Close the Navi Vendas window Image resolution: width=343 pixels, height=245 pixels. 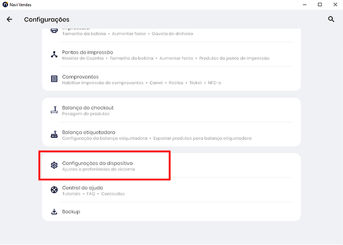click(x=335, y=5)
